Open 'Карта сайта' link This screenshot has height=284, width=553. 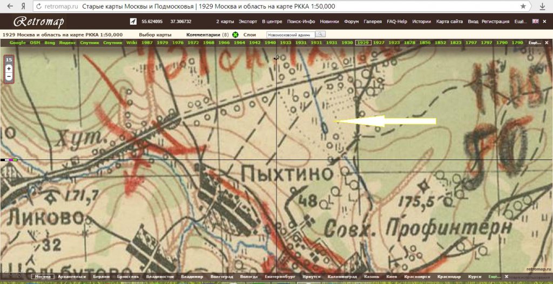pyautogui.click(x=449, y=22)
